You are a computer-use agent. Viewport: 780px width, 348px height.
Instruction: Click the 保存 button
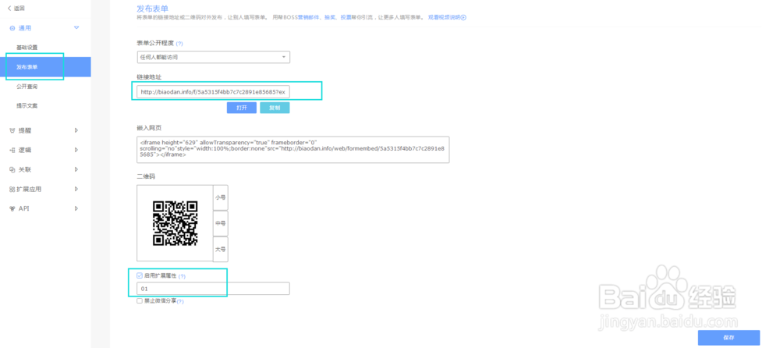tap(729, 338)
